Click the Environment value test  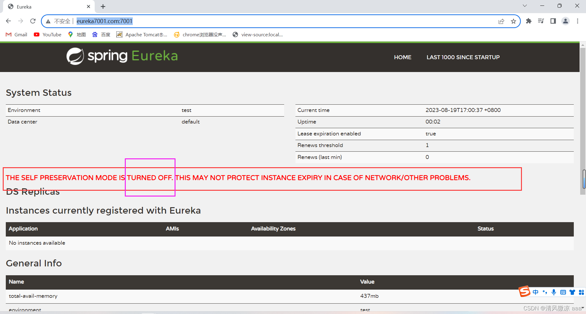click(186, 110)
